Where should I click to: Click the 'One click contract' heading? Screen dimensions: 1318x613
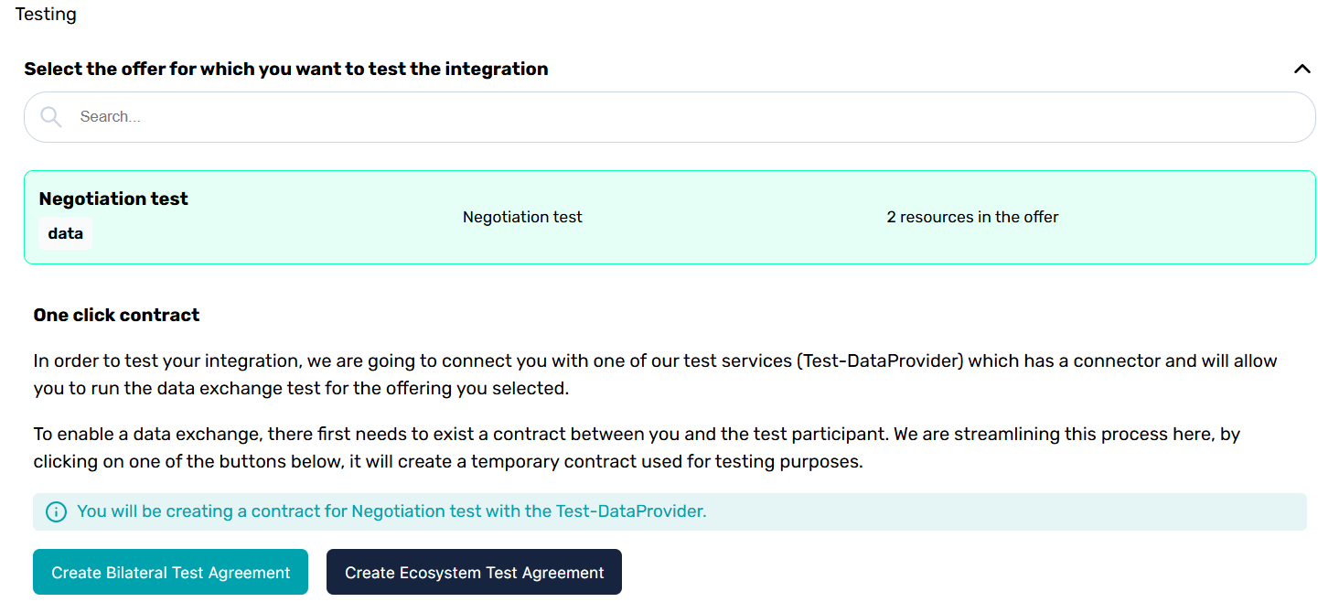tap(116, 315)
